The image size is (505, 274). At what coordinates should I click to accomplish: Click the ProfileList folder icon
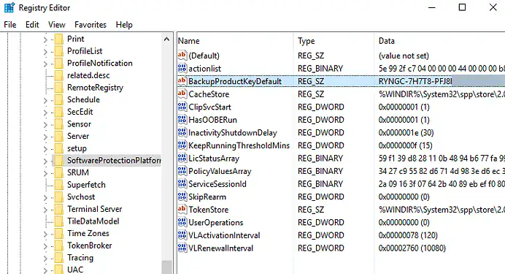(59, 51)
